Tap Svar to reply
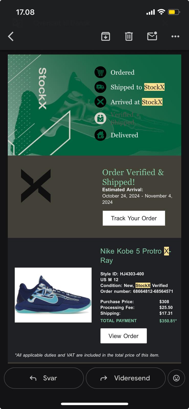This screenshot has height=409, width=189. coord(44,378)
